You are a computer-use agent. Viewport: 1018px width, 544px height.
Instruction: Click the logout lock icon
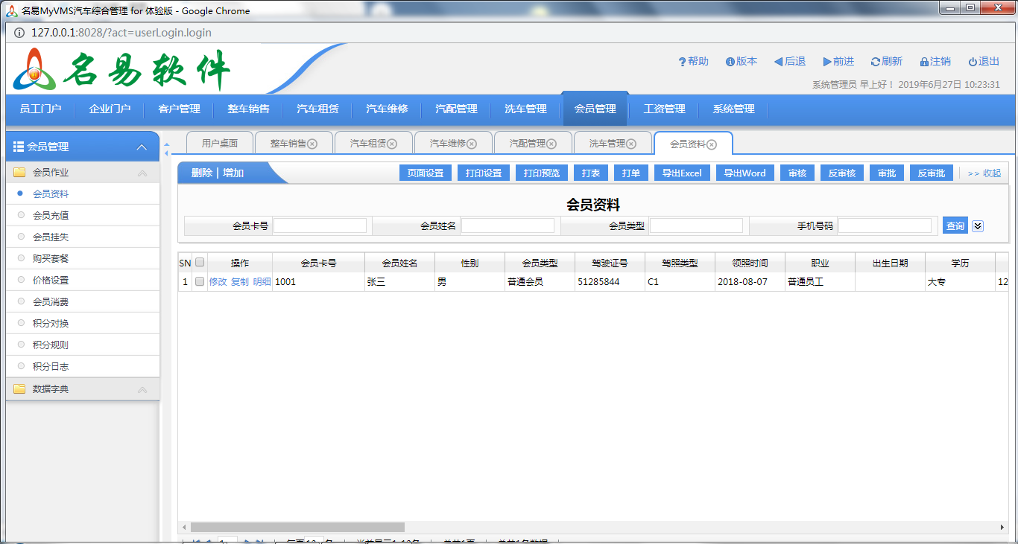(924, 62)
